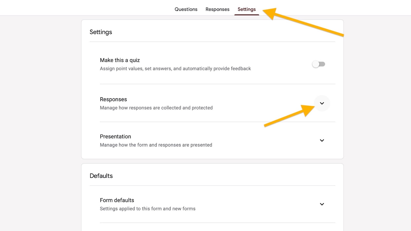Click the Presentation section title

pos(115,137)
